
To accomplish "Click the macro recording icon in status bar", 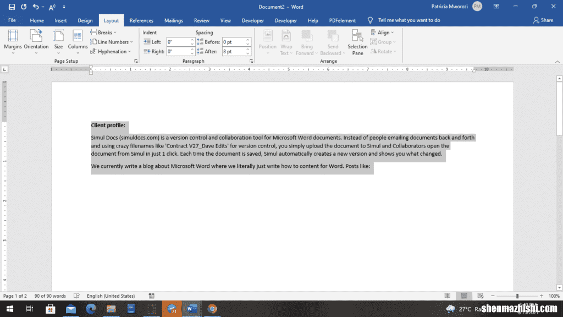I will pyautogui.click(x=152, y=296).
